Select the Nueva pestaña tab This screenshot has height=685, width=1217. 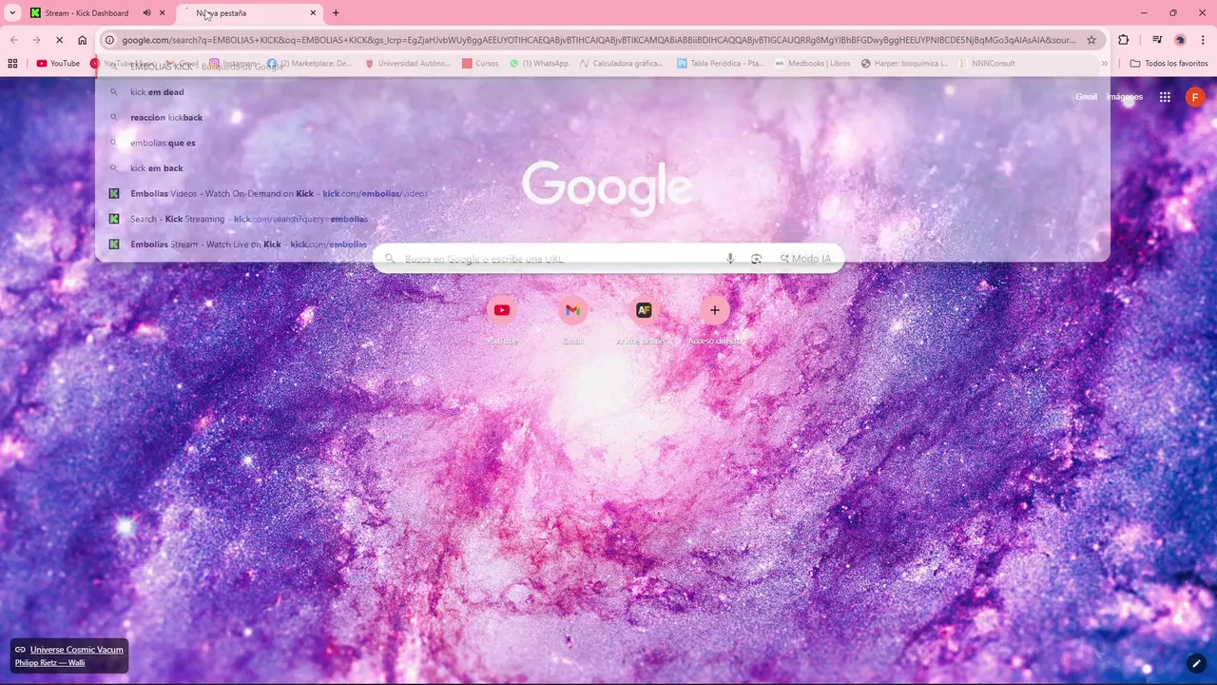click(x=249, y=13)
